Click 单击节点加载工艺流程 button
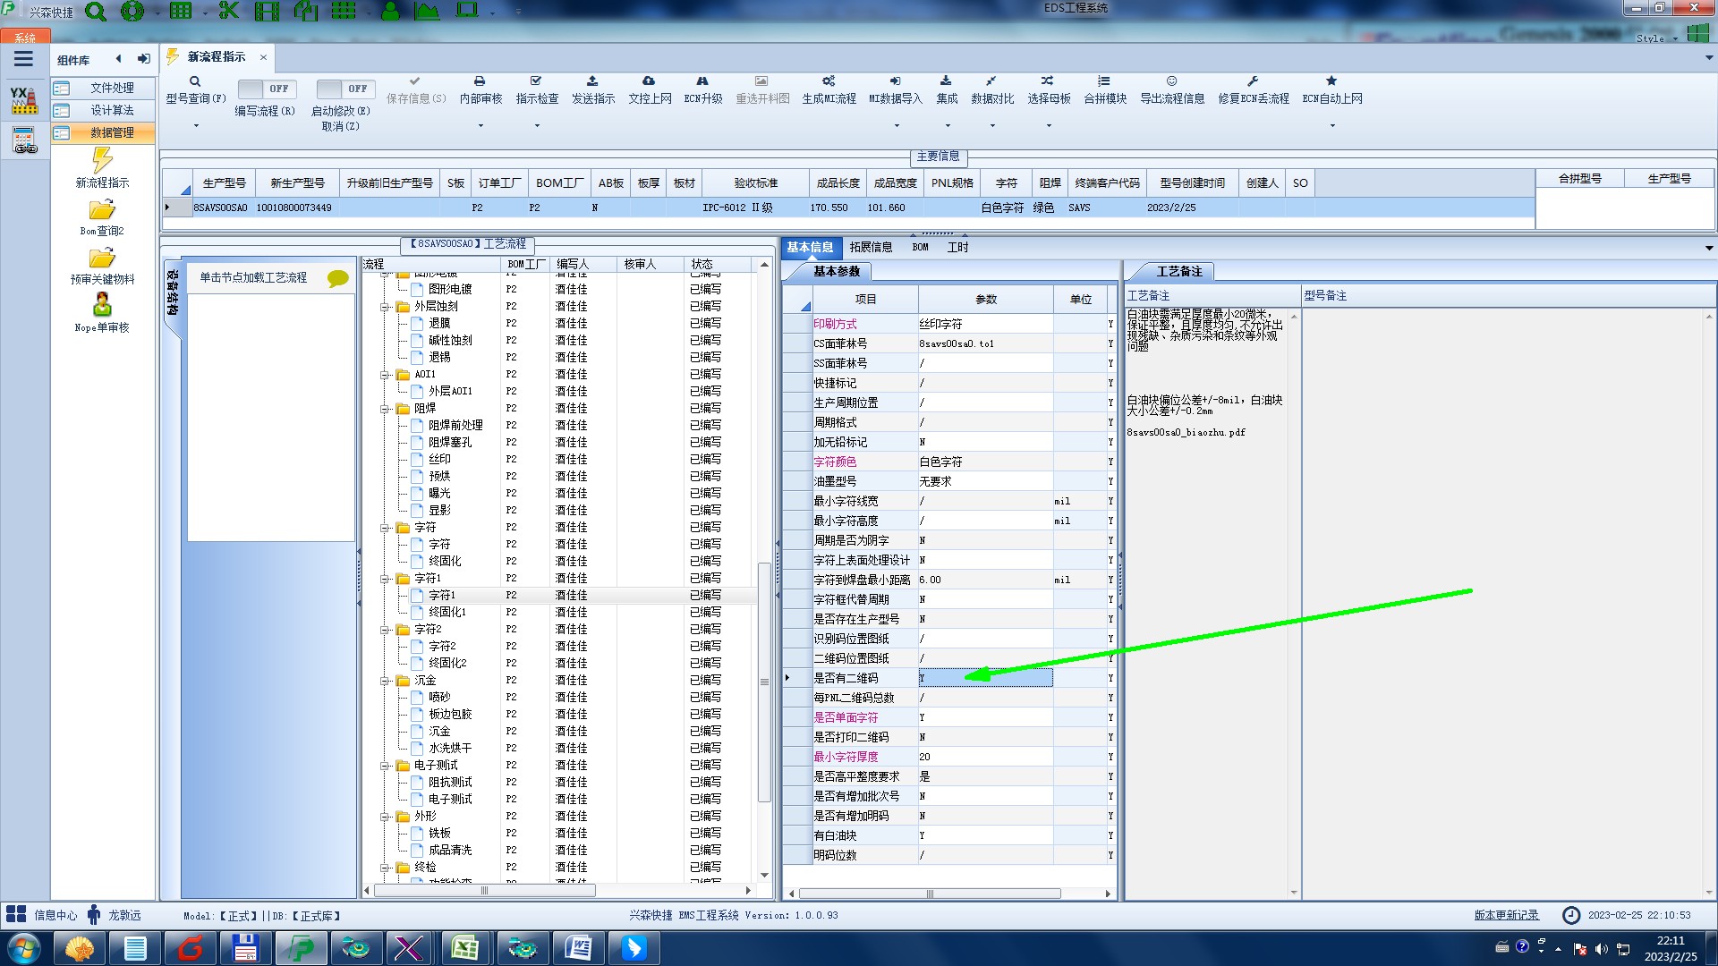1718x966 pixels. (x=253, y=278)
